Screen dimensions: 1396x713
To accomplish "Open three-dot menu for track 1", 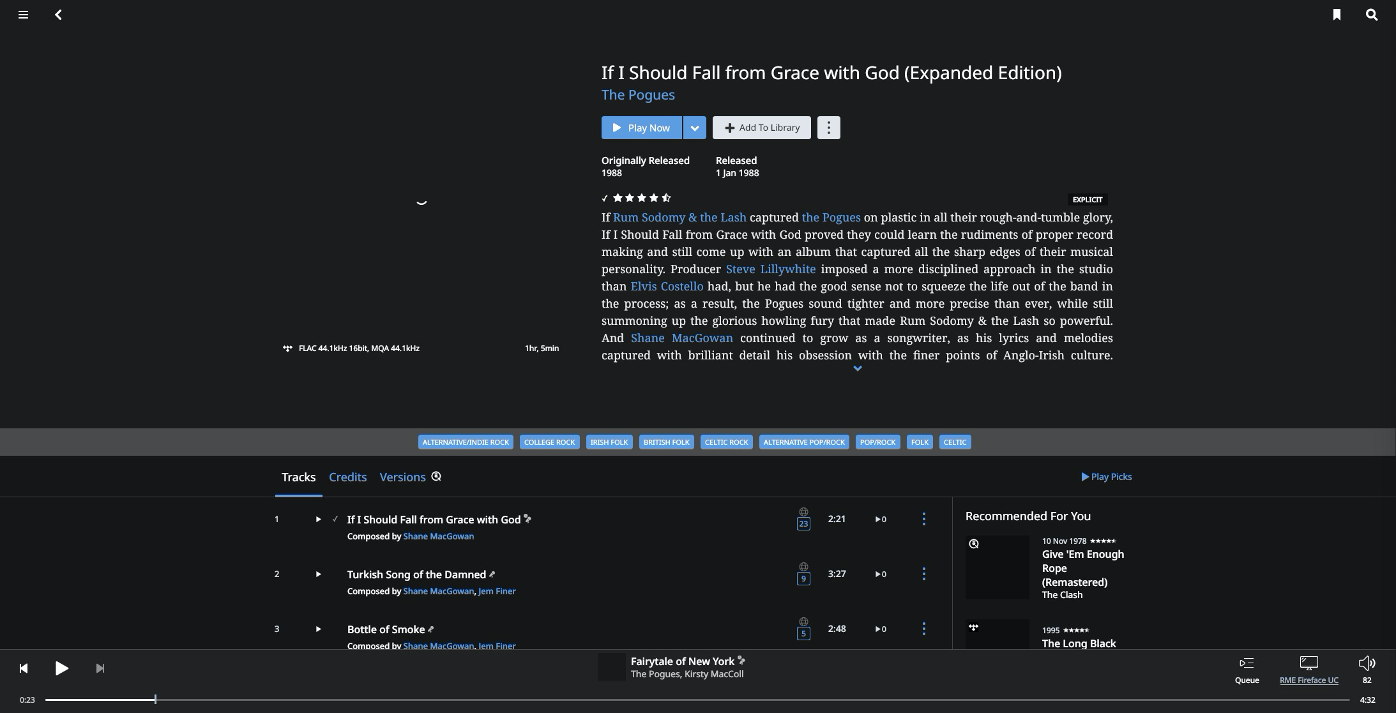I will [923, 519].
